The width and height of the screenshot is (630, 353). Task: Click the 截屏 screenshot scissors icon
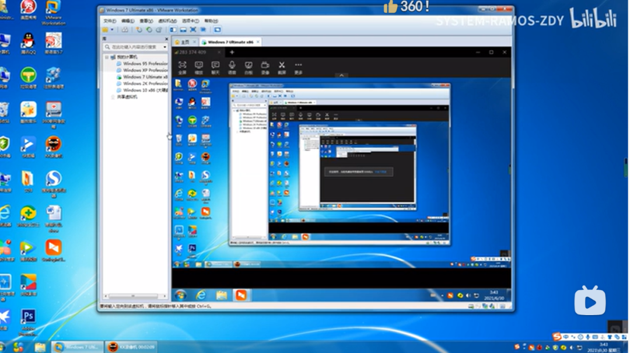(282, 68)
